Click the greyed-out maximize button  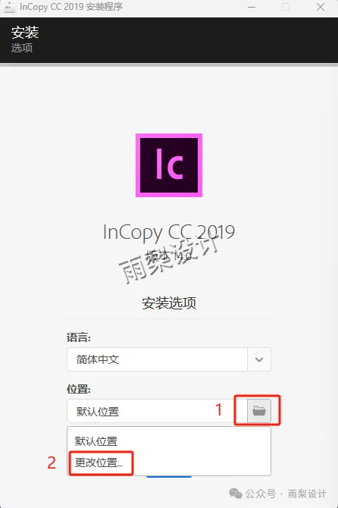tap(286, 7)
